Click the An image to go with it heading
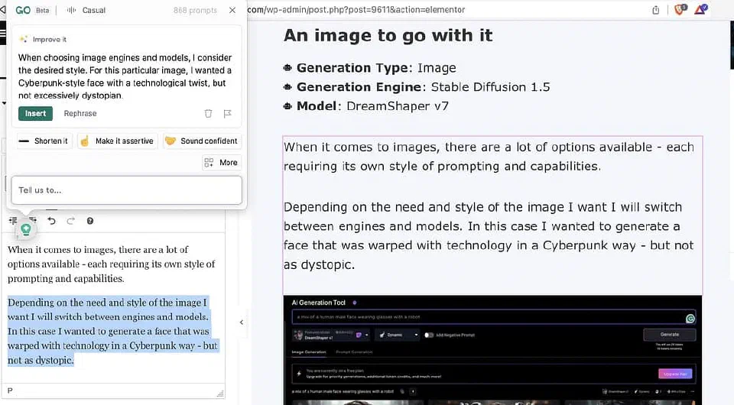The width and height of the screenshot is (734, 405). [388, 36]
